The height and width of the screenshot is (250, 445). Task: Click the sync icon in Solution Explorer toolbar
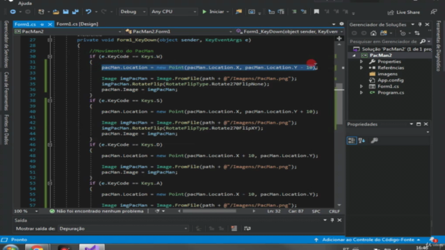[x=417, y=33]
